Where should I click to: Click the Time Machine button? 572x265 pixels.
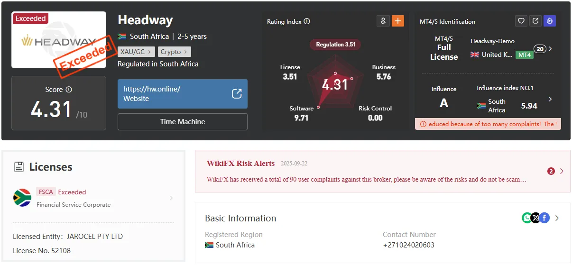tap(183, 122)
